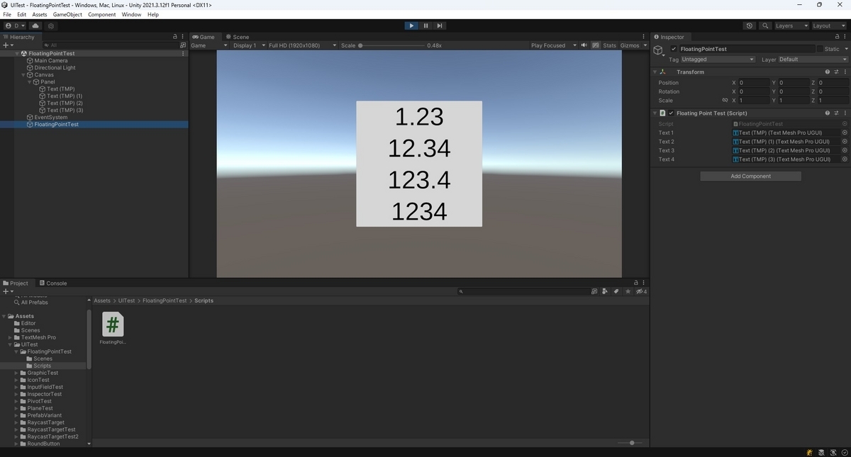The width and height of the screenshot is (851, 457).
Task: Toggle the Scale constrained proportions link
Action: point(724,101)
